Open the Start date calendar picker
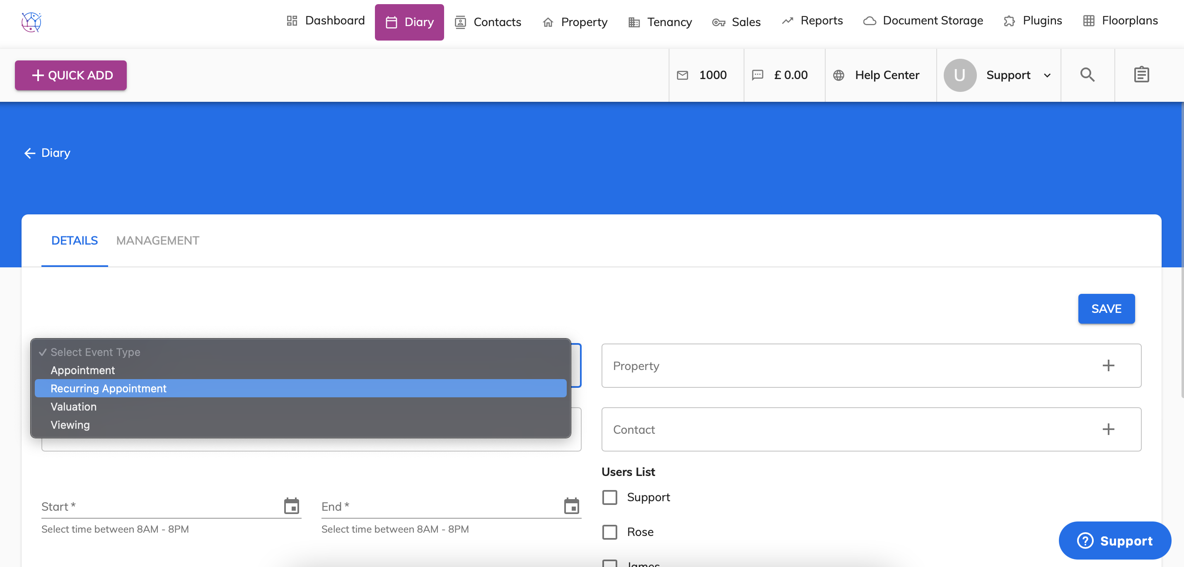Screen dimensions: 1184x567 tap(291, 506)
